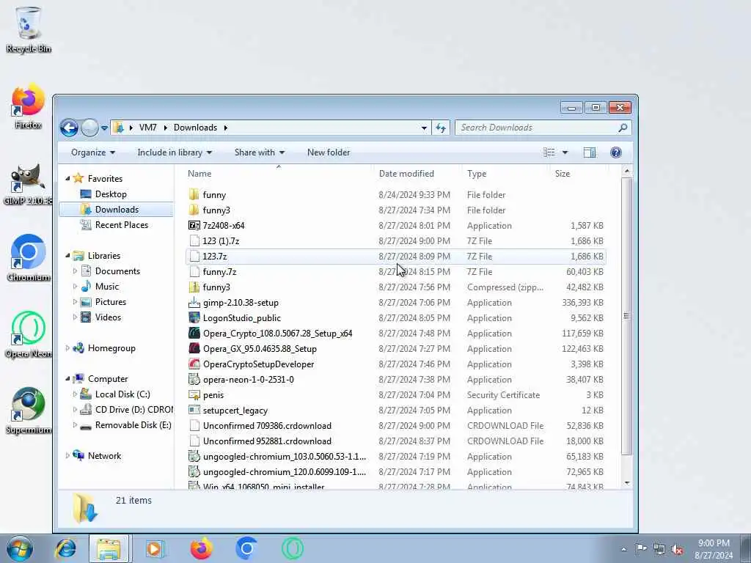Screen dimensions: 751x563
Task: Select the security certificate file icon
Action: pyautogui.click(x=194, y=395)
